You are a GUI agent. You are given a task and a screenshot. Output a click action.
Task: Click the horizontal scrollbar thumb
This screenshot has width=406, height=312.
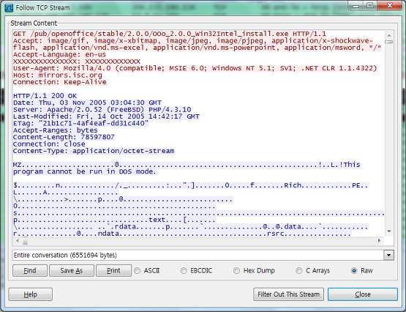(x=25, y=241)
